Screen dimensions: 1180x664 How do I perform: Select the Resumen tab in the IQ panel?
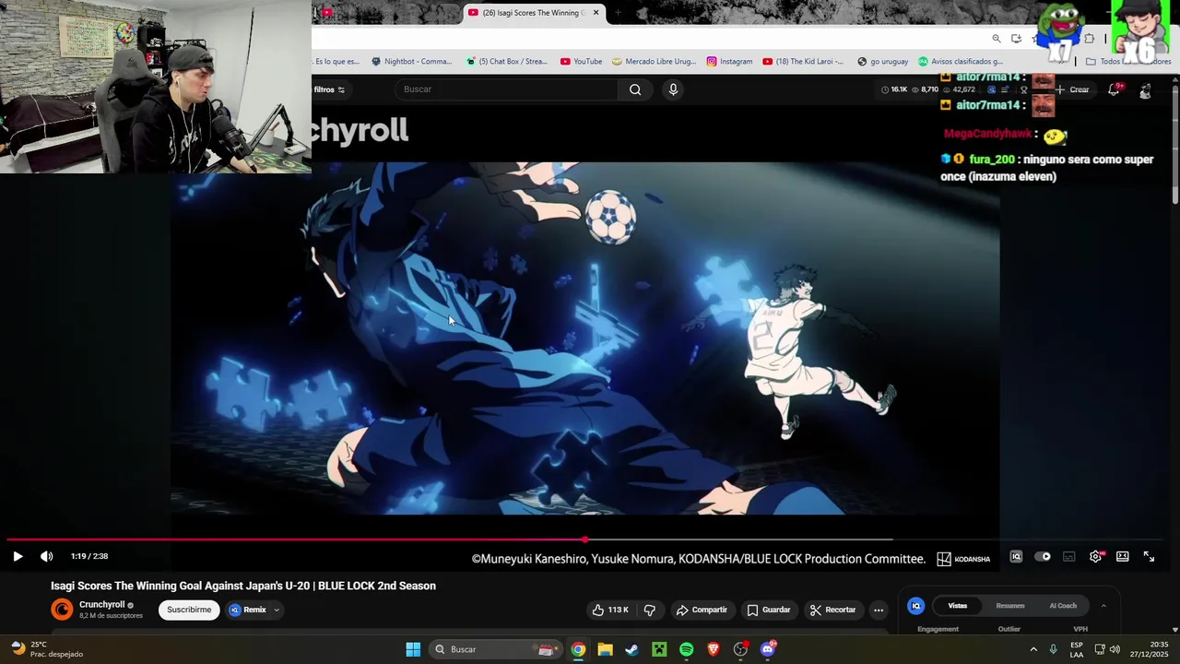[1010, 606]
